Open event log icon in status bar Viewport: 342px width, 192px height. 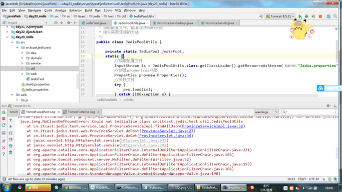click(x=335, y=179)
